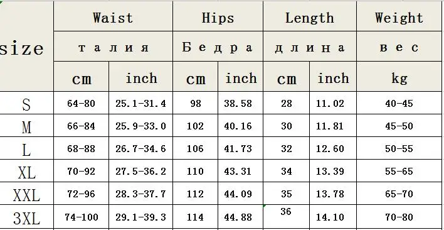Select the cell containing 36
The width and height of the screenshot is (444, 230).
tap(286, 217)
